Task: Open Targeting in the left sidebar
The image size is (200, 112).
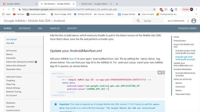Action: tap(10, 81)
